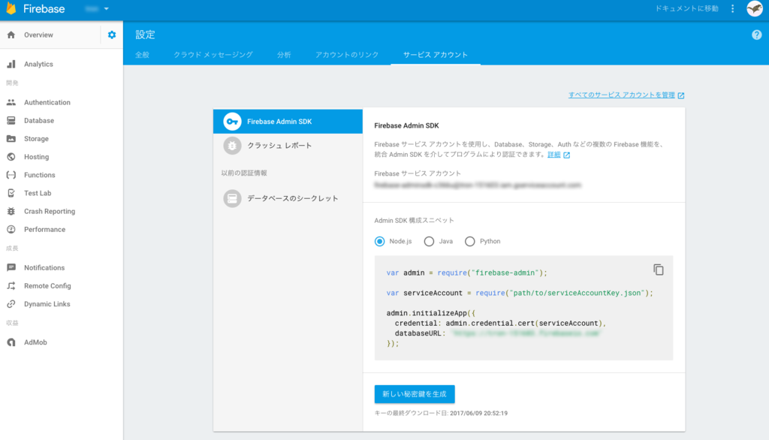Click the 設定 page heading
The height and width of the screenshot is (440, 769).
tap(145, 35)
